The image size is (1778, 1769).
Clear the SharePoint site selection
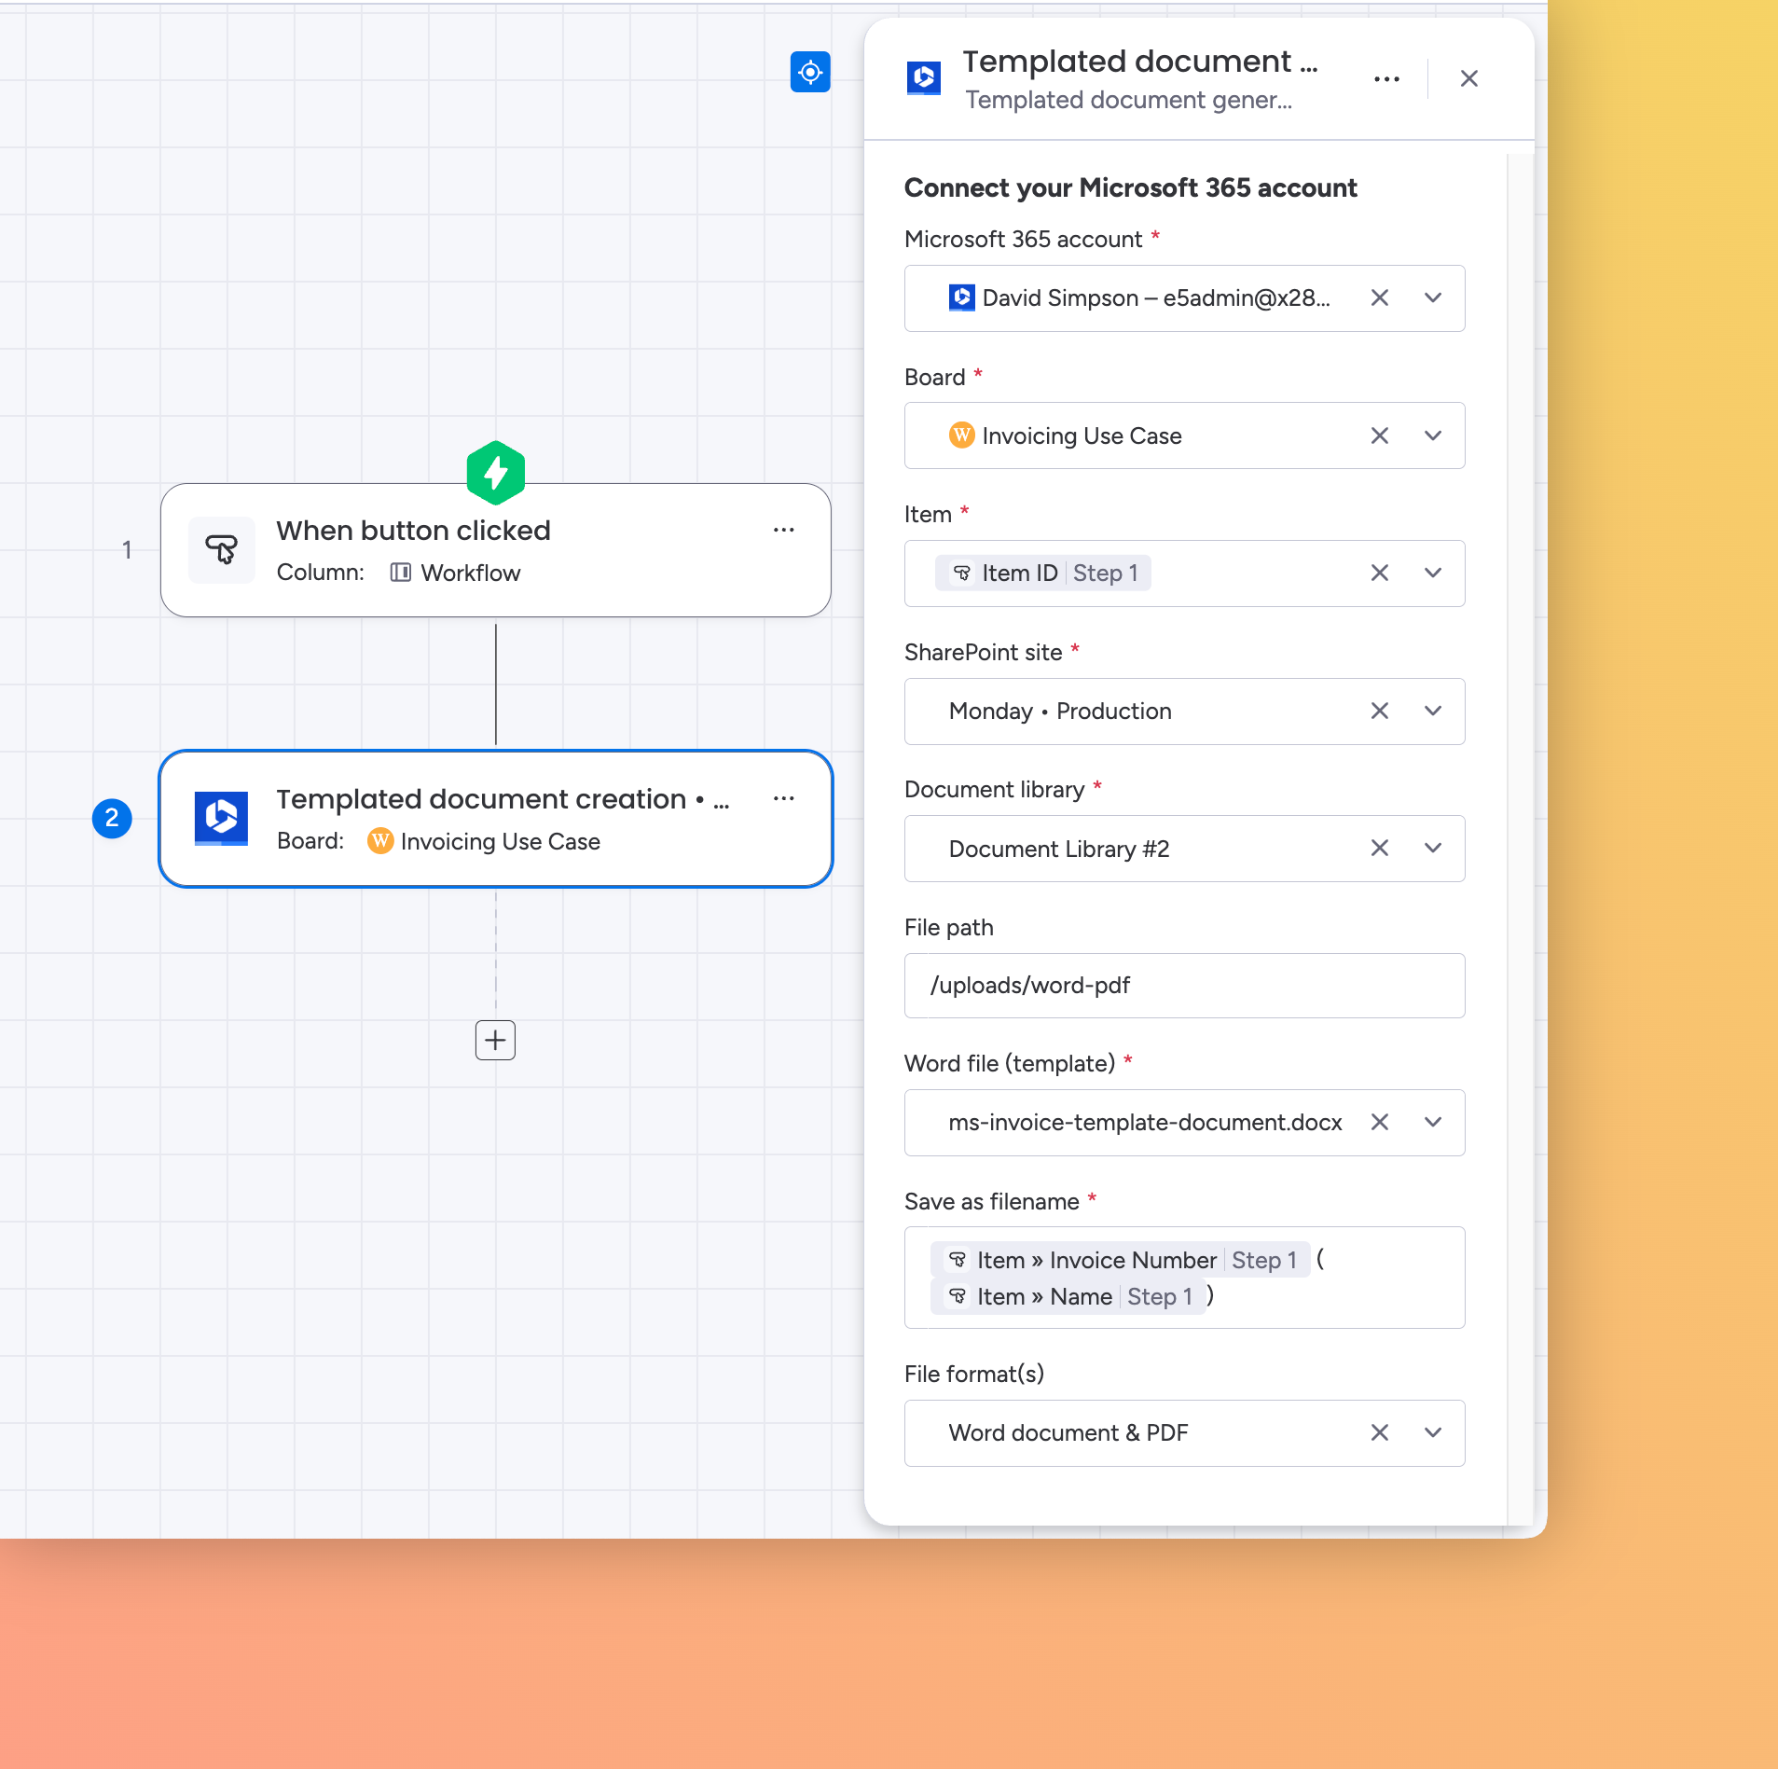pos(1380,711)
